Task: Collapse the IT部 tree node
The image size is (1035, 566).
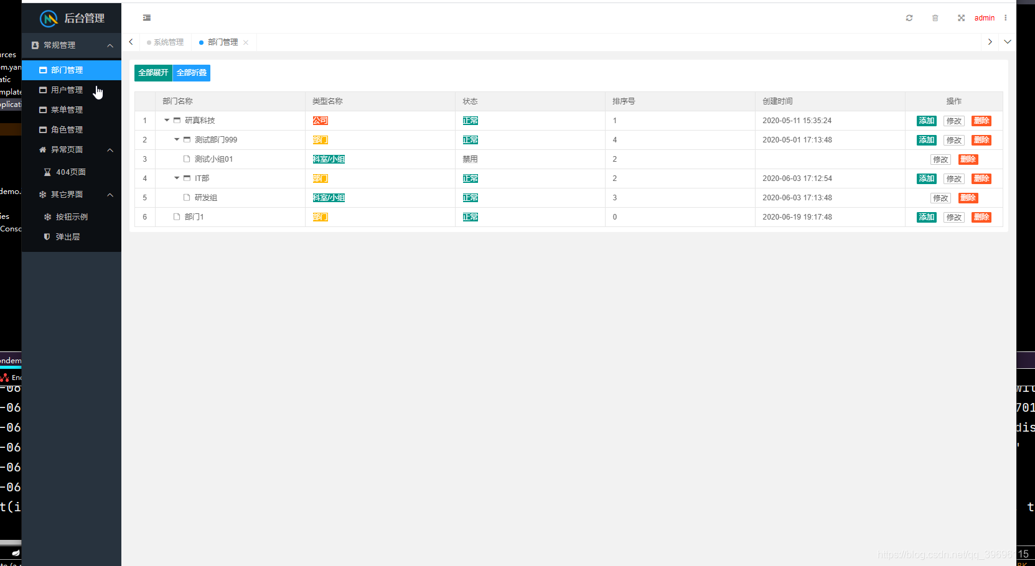Action: click(176, 178)
